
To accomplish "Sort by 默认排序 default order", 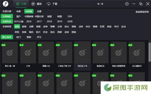I will [x=7, y=37].
